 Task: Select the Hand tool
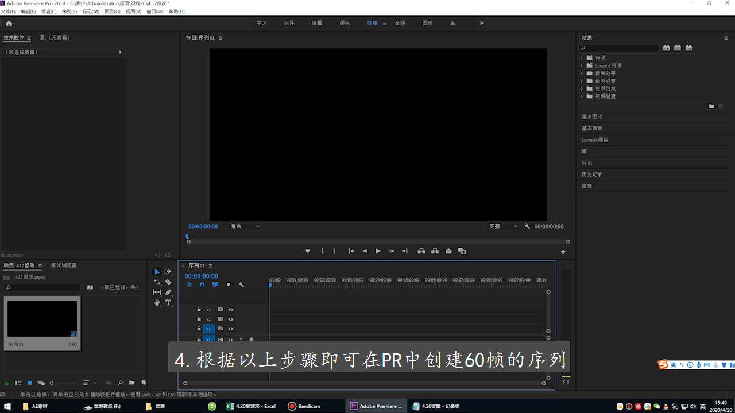coord(157,303)
